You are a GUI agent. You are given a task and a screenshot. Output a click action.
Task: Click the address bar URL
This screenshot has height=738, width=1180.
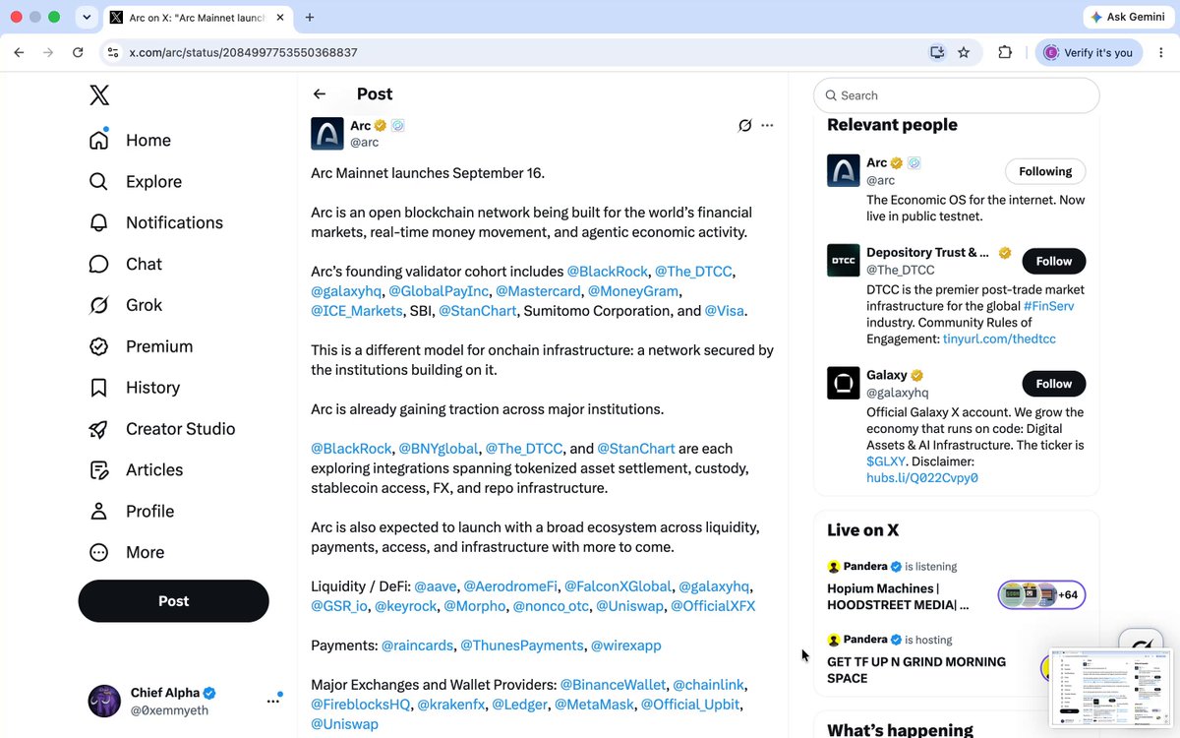(x=243, y=52)
